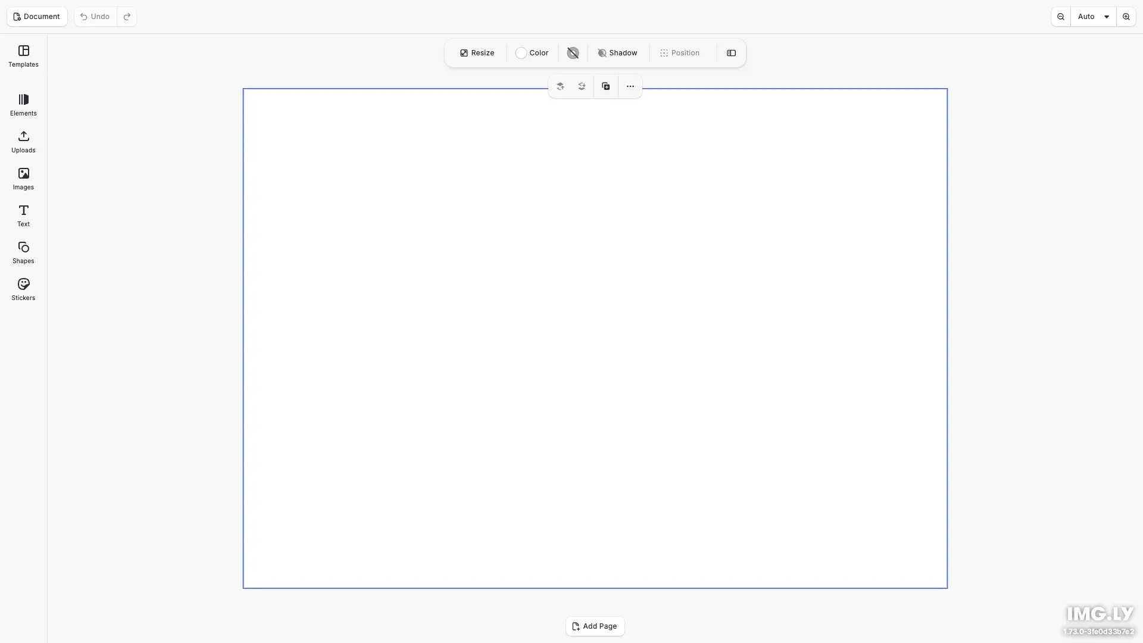Click the Add Page button

pyautogui.click(x=595, y=626)
